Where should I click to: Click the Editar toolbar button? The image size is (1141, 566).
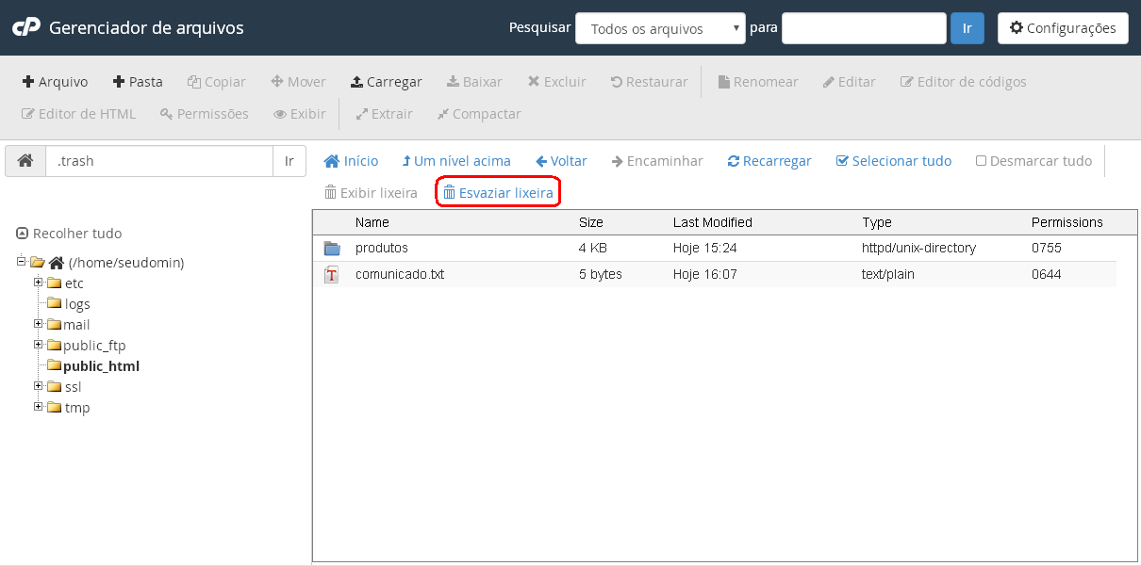850,82
